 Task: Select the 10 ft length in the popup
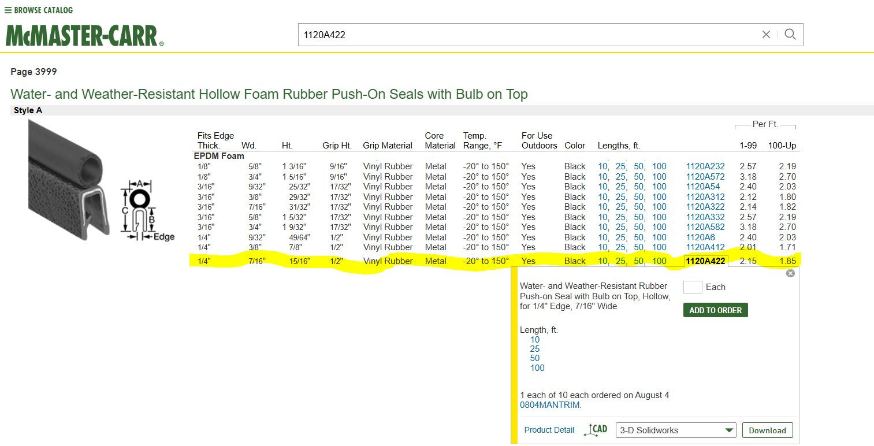tap(535, 340)
